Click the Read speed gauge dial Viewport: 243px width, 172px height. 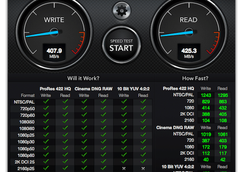(x=189, y=32)
